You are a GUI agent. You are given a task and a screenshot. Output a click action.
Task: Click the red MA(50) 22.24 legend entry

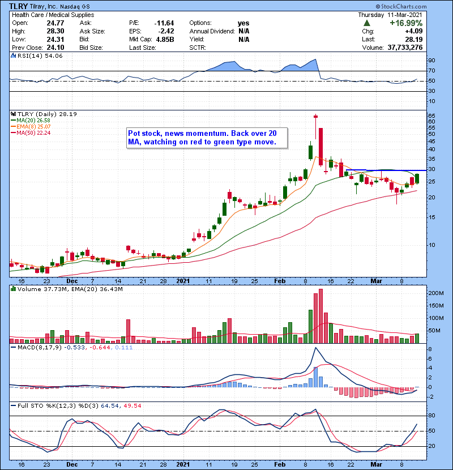(x=31, y=133)
